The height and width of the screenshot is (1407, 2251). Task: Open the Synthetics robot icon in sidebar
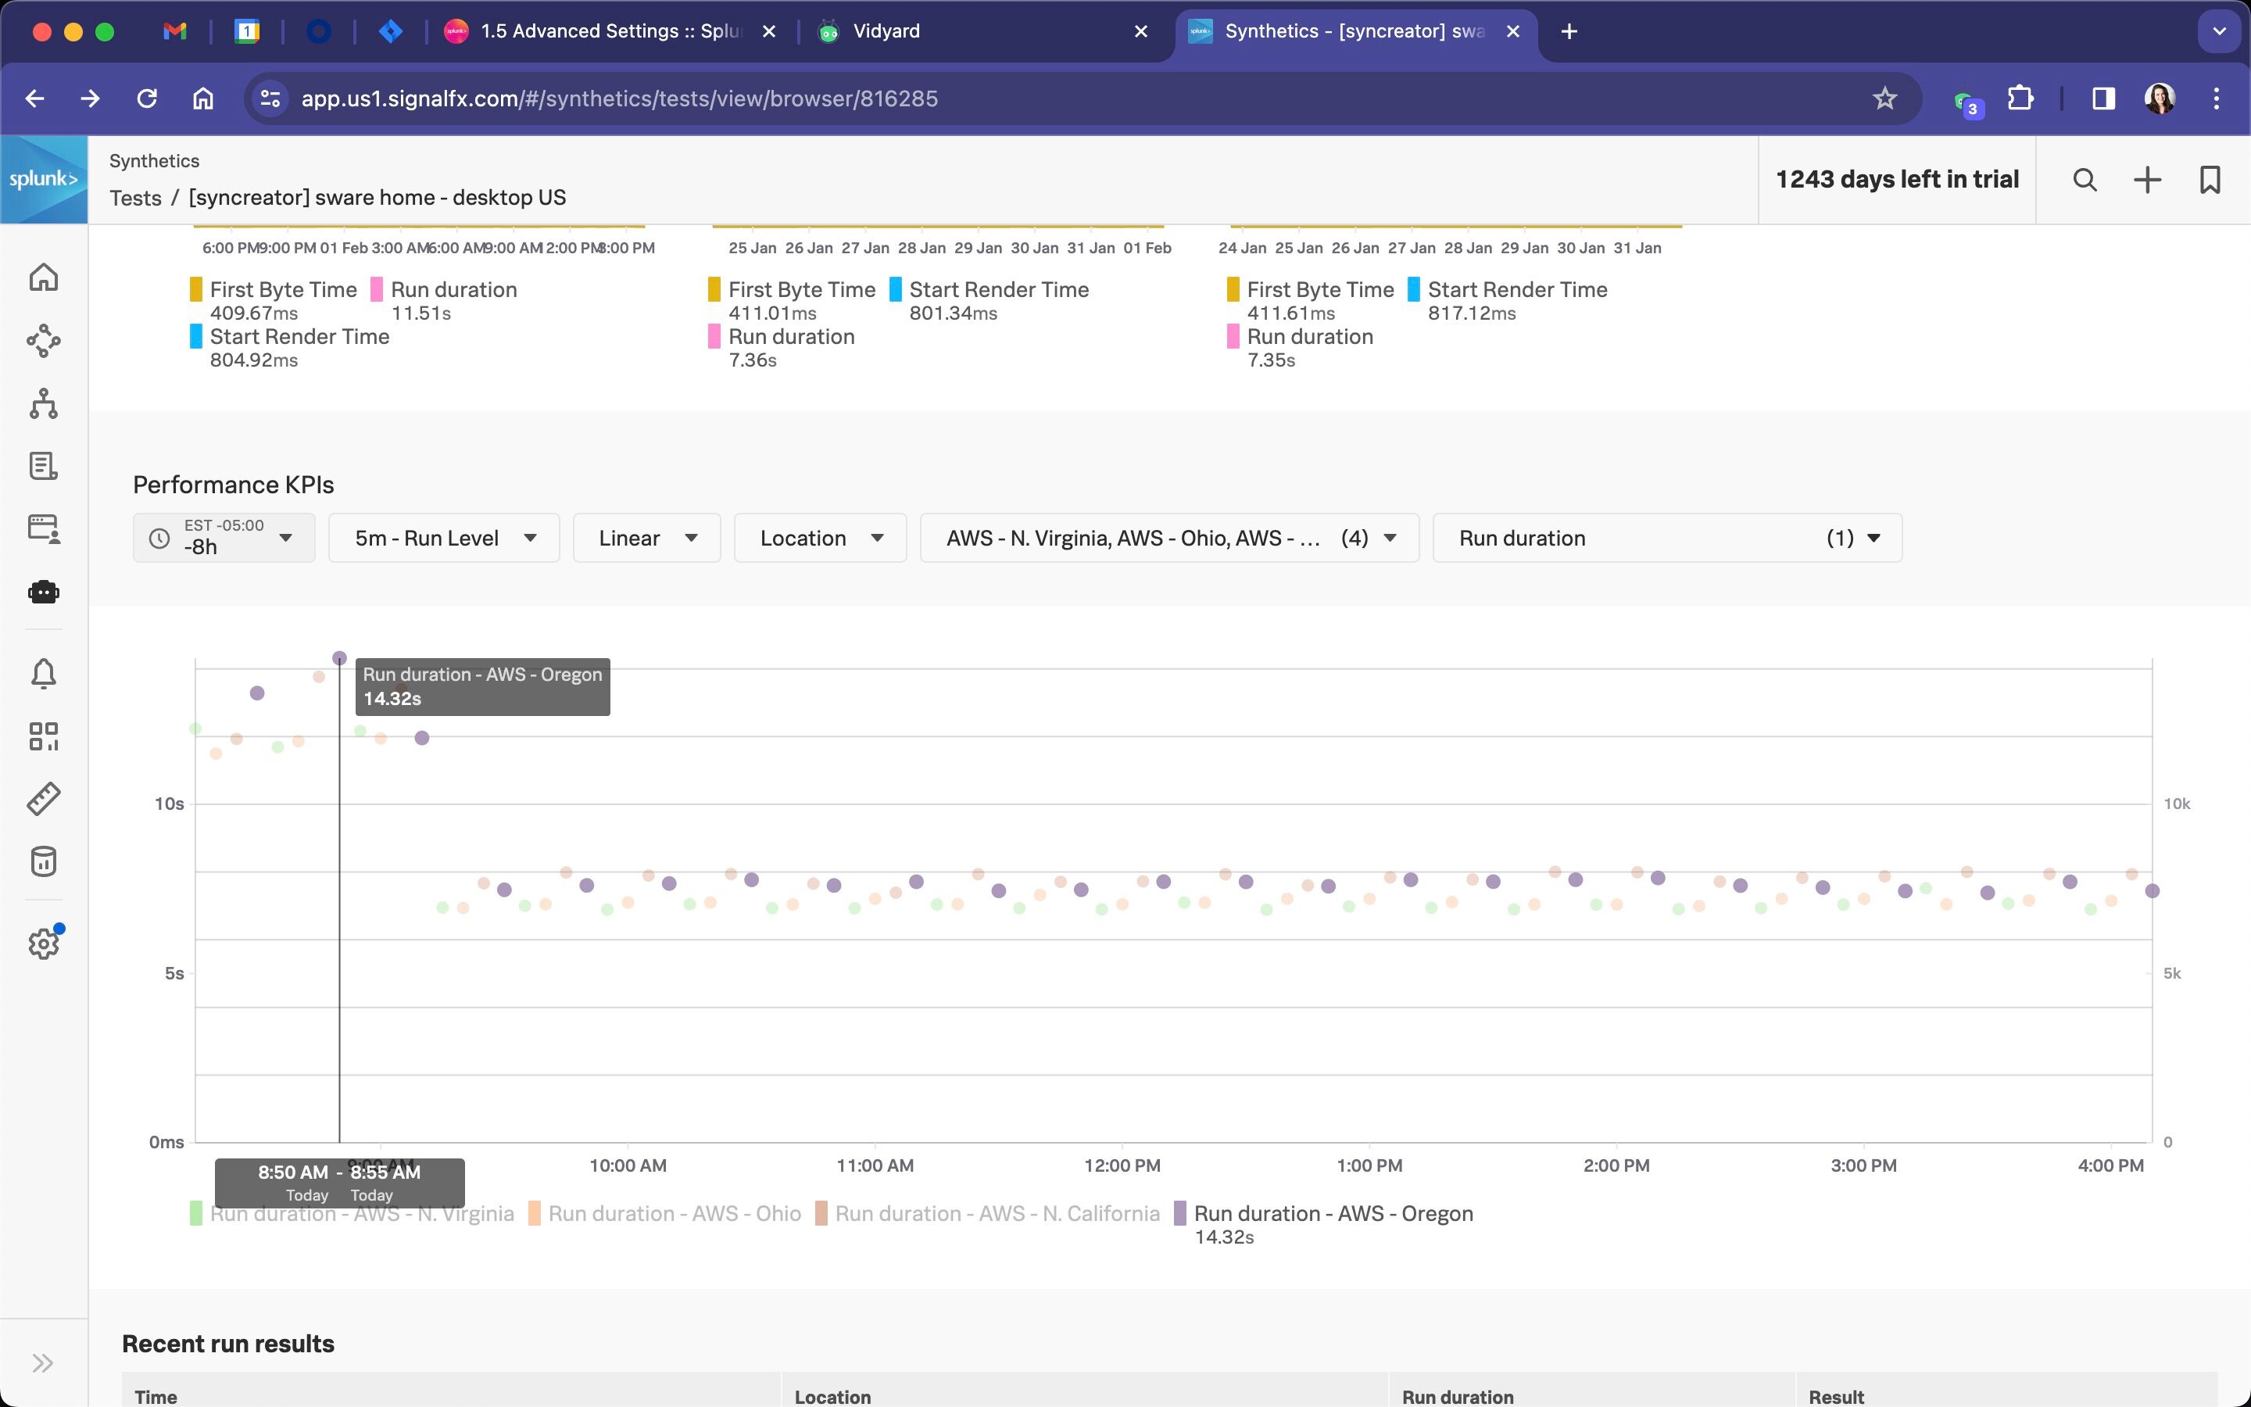pyautogui.click(x=44, y=592)
